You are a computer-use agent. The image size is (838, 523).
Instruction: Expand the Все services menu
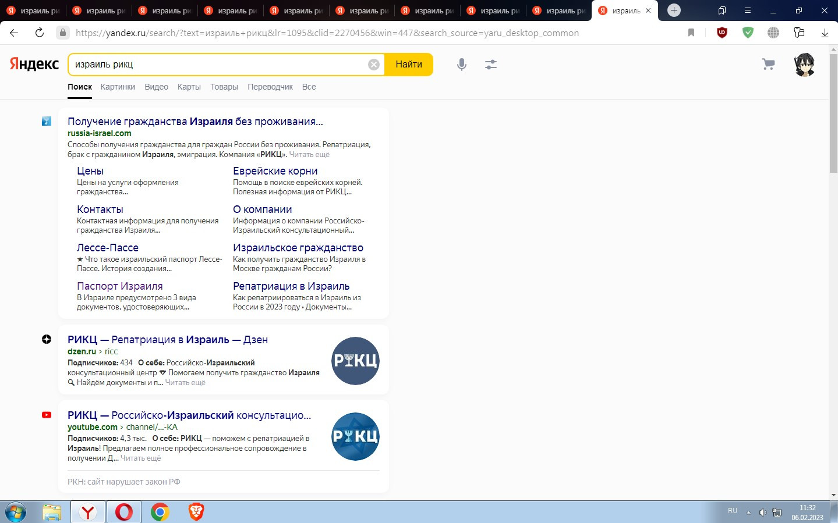(309, 87)
